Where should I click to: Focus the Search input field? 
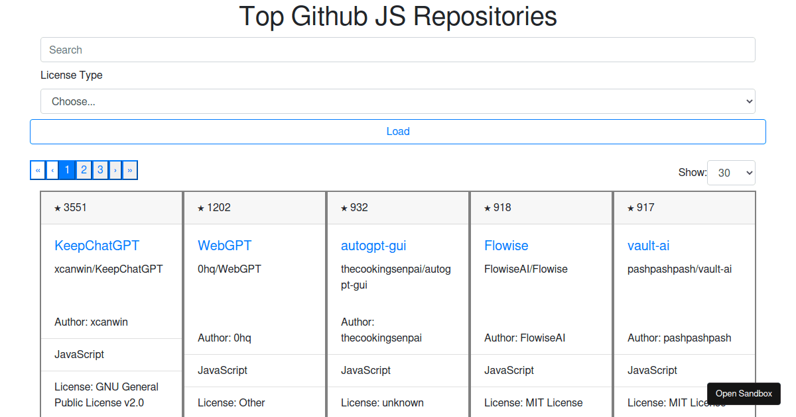click(x=397, y=50)
